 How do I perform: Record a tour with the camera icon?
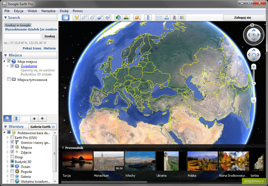[x=108, y=18]
